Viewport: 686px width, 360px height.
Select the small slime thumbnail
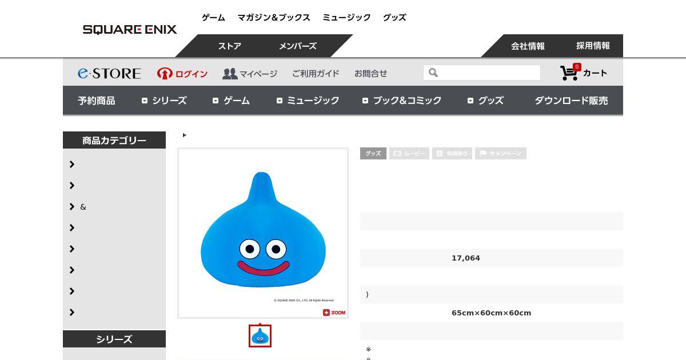coord(260,336)
